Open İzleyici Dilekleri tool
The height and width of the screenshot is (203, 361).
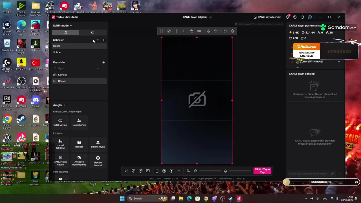point(60,144)
